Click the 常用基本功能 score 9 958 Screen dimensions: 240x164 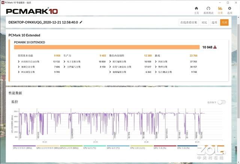57,56
